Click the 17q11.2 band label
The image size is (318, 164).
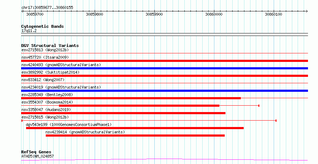tap(29, 31)
